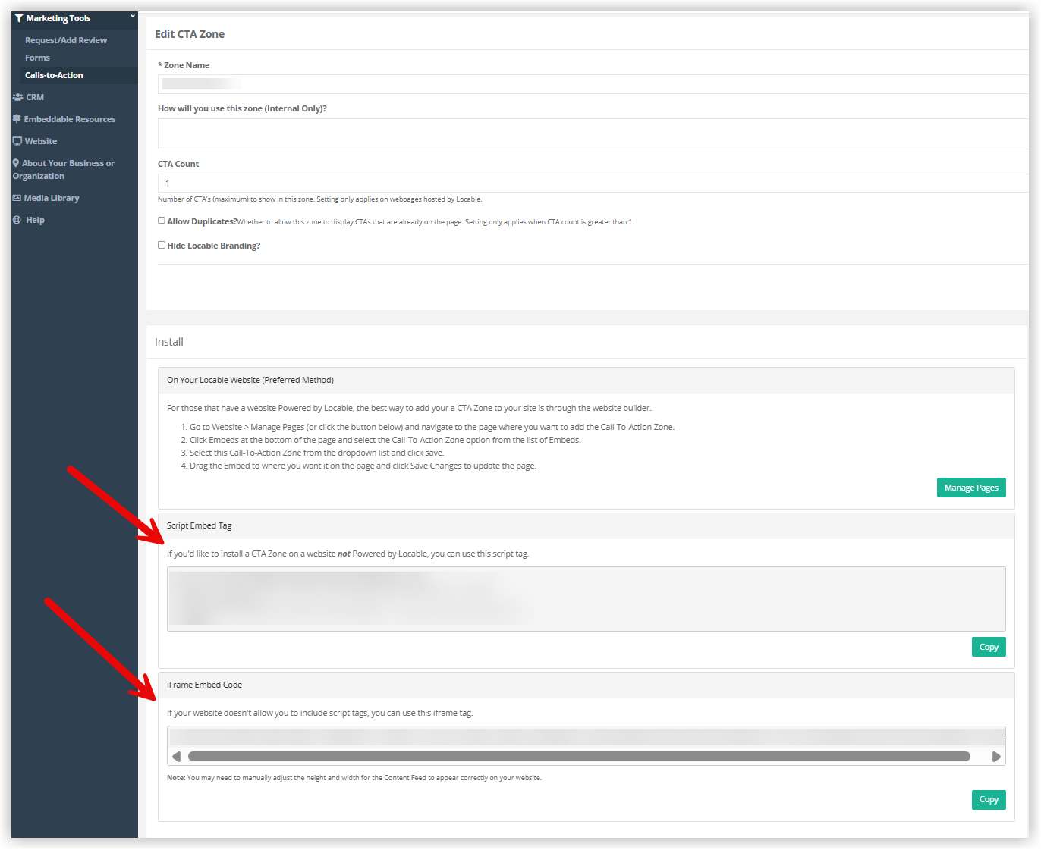Click the CTA Count input field
The width and height of the screenshot is (1041, 850).
click(592, 183)
